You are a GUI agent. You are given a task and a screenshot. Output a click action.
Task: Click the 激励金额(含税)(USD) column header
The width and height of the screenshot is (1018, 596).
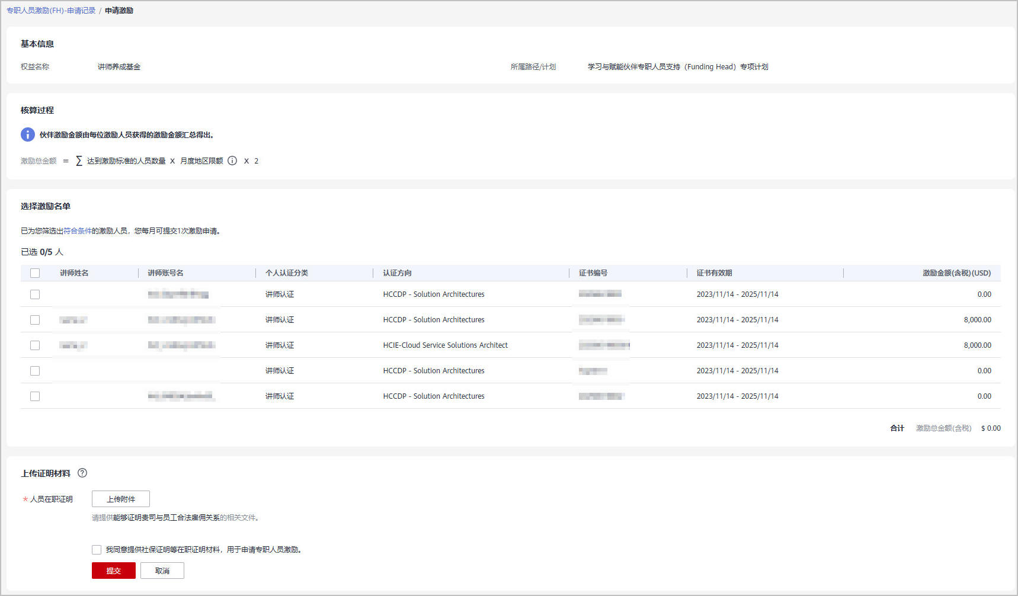pos(956,273)
